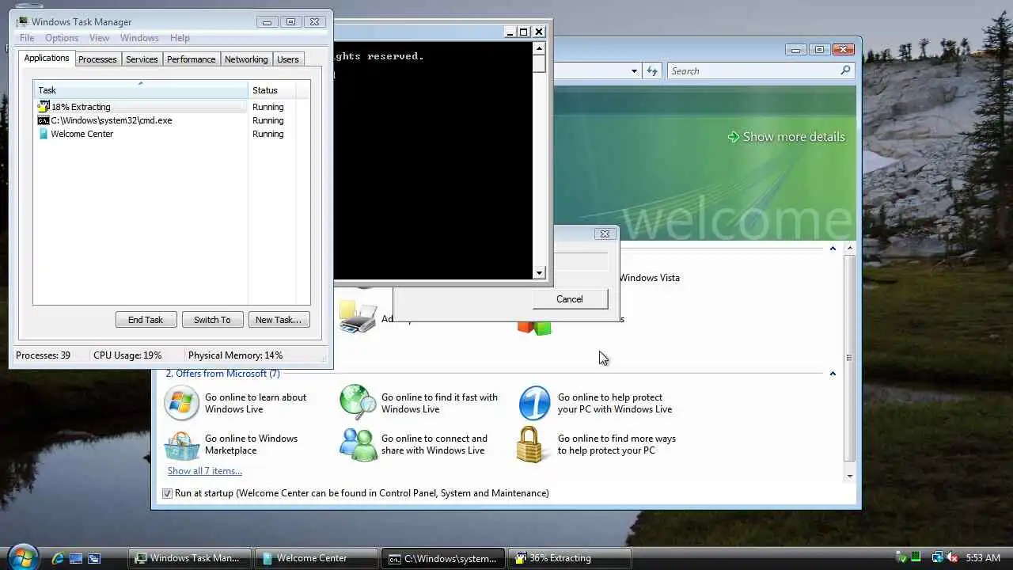This screenshot has height=570, width=1013.
Task: Open the View menu in Task Manager
Action: pos(100,38)
